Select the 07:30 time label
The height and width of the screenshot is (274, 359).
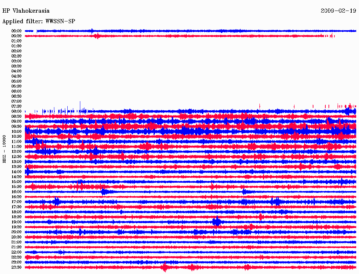[x=16, y=106]
